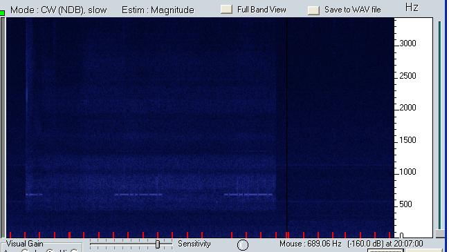Enable the Full Band View checkbox

(226, 10)
